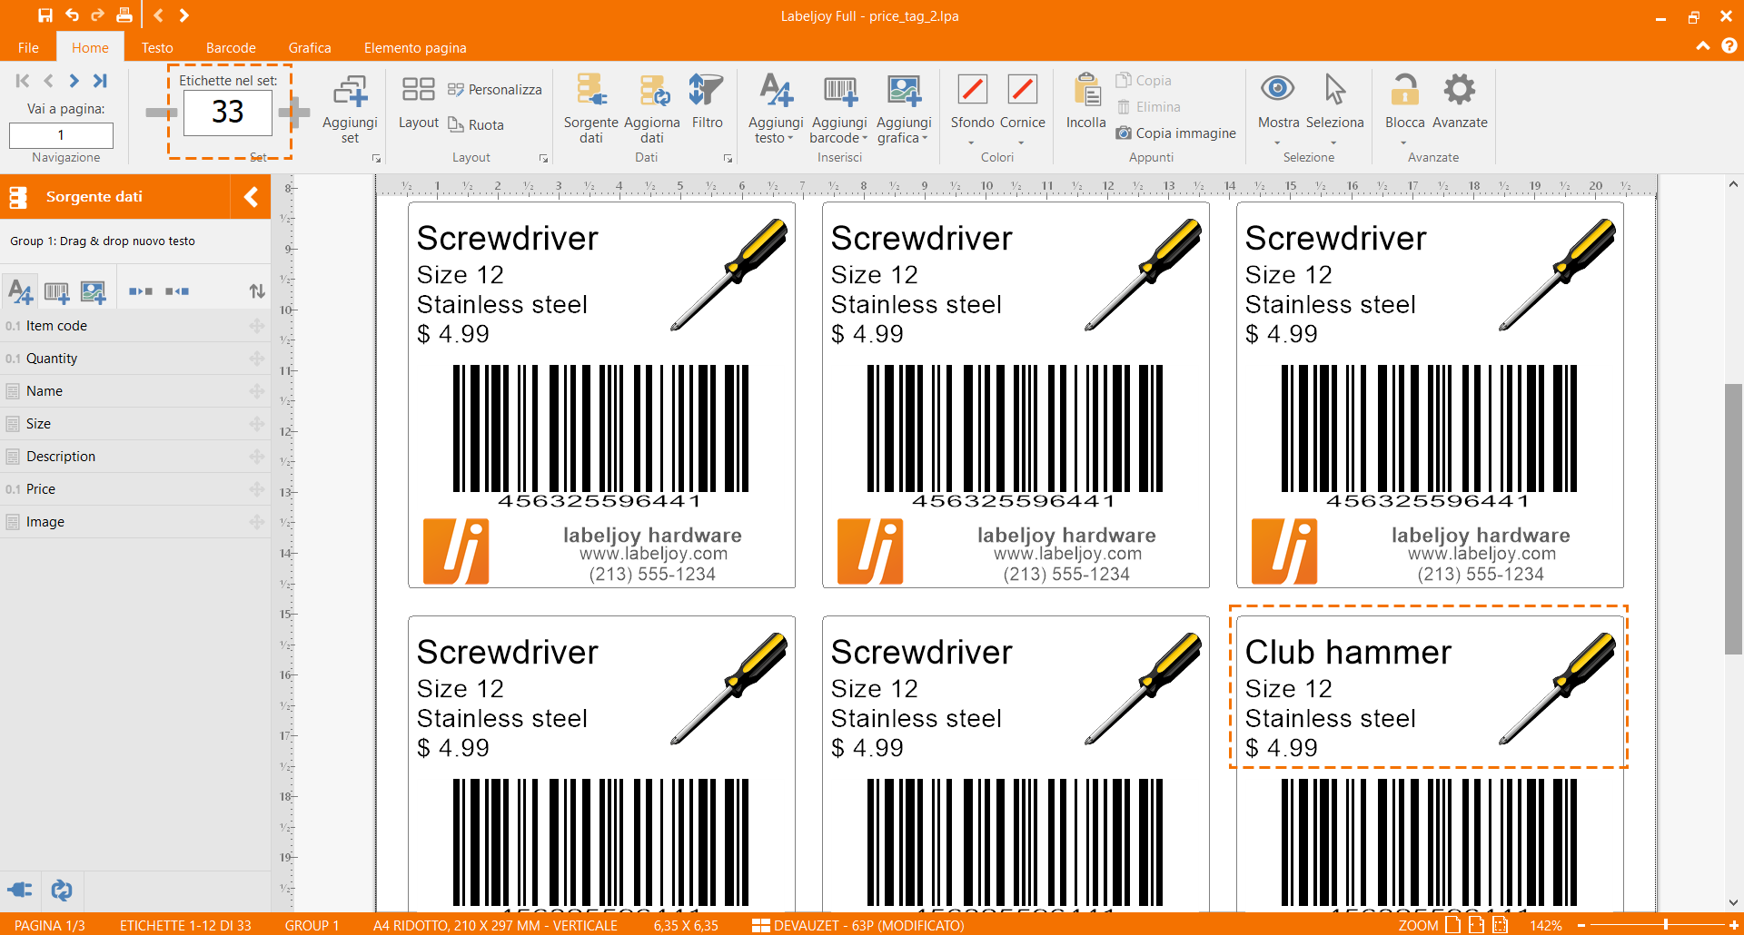The height and width of the screenshot is (935, 1744).
Task: Open the Layout tool
Action: coord(418,102)
